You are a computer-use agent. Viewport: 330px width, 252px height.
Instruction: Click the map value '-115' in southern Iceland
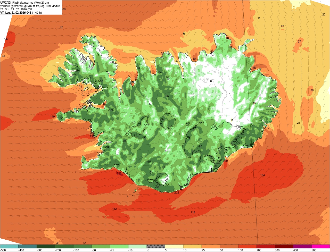148,162
